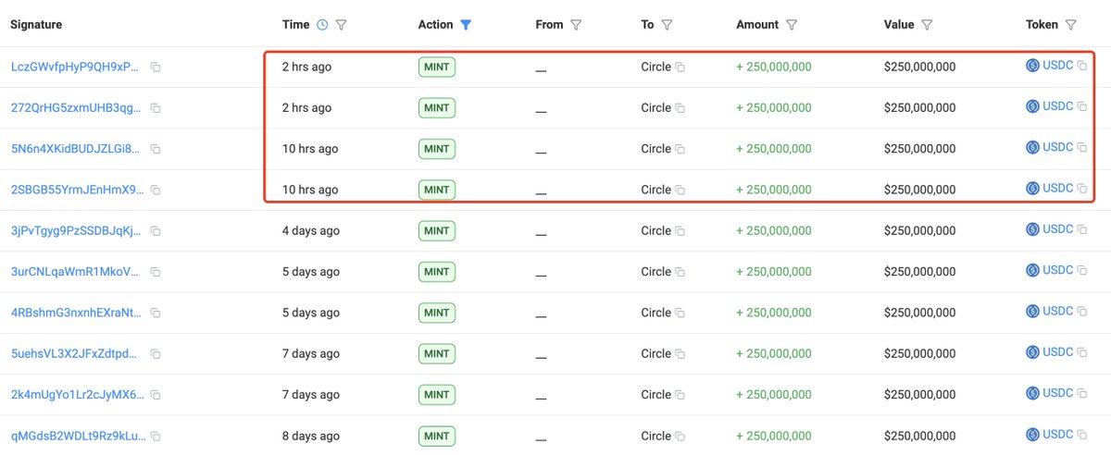Open the To column filter
Screen dimensions: 1111x455
[667, 25]
